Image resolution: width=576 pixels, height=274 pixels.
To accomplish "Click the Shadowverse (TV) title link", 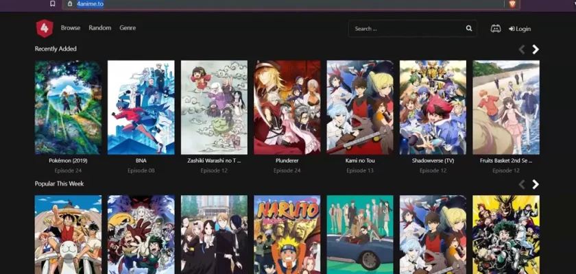I will tap(433, 161).
